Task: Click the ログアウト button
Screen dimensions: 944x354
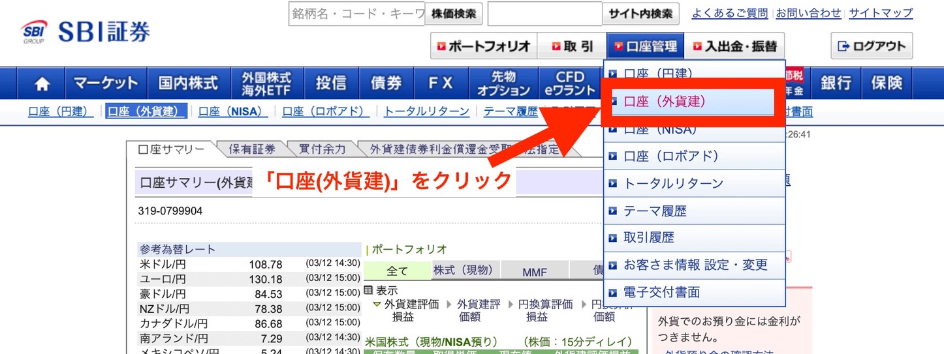Action: (x=872, y=46)
